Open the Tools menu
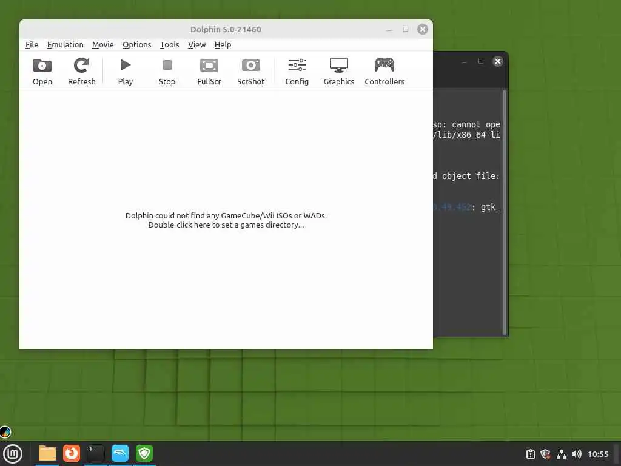Viewport: 621px width, 466px height. coord(170,45)
